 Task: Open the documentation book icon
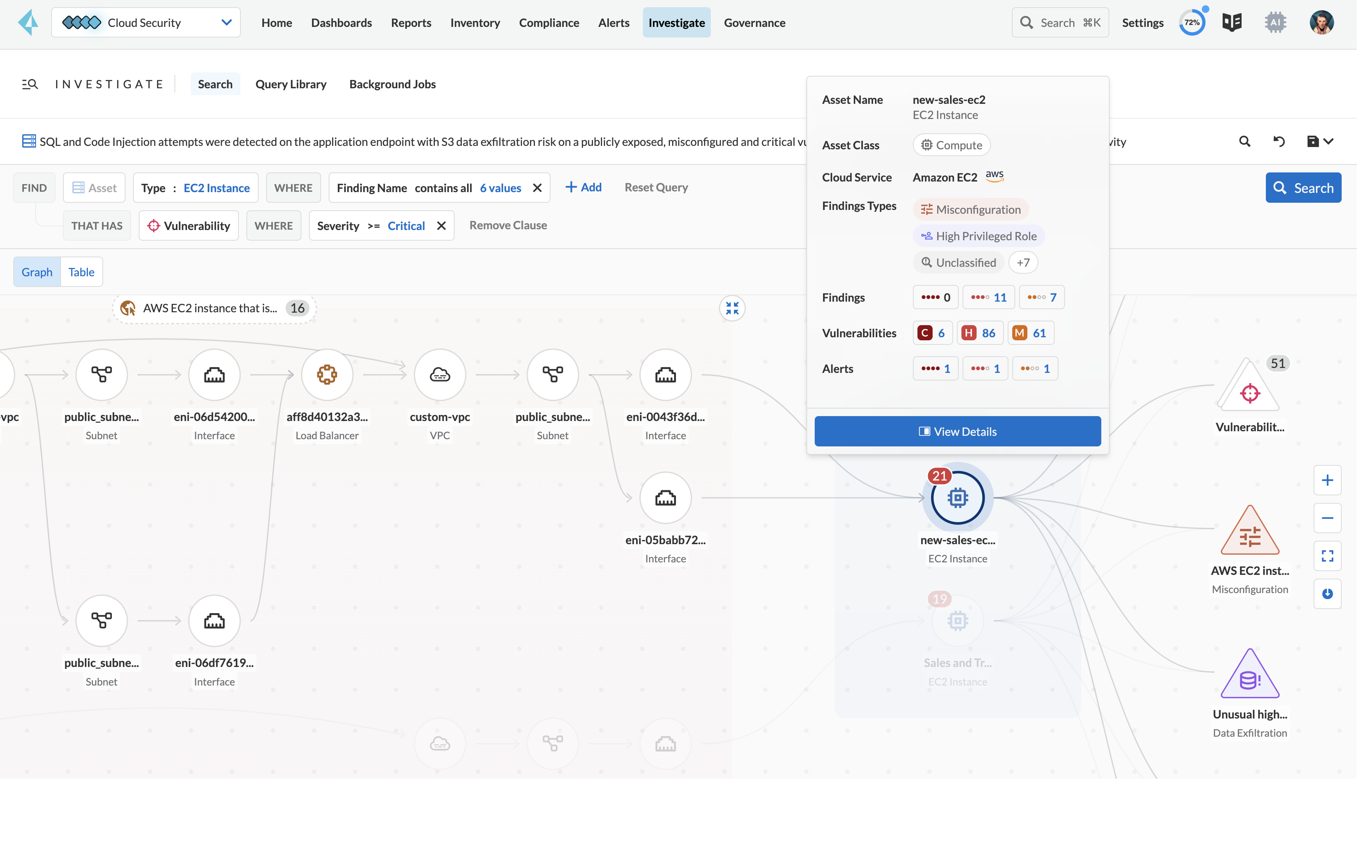(1232, 23)
